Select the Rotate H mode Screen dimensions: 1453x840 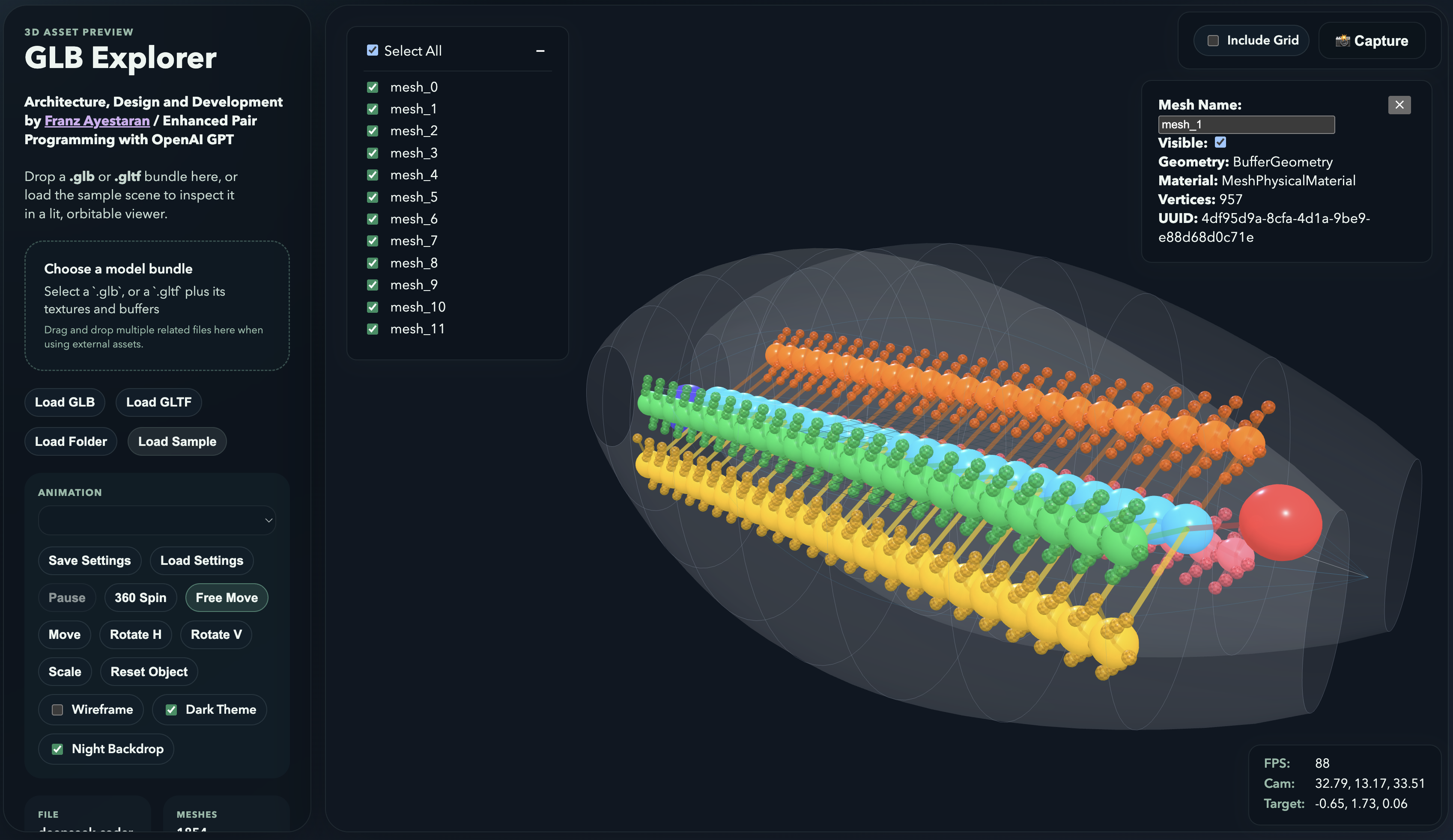point(135,634)
